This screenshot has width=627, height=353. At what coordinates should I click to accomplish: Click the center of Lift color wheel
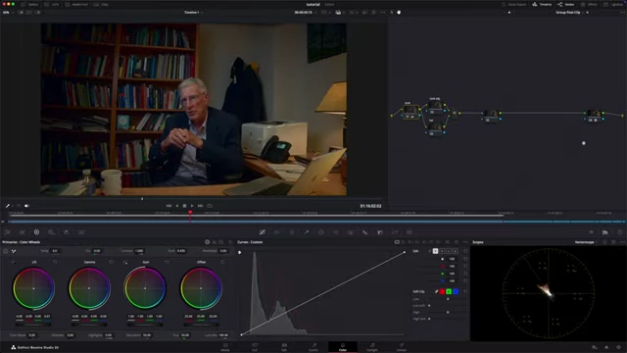pos(33,288)
